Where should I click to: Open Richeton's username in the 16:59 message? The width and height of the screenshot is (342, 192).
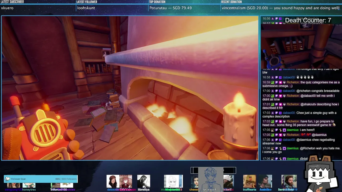click(x=293, y=82)
